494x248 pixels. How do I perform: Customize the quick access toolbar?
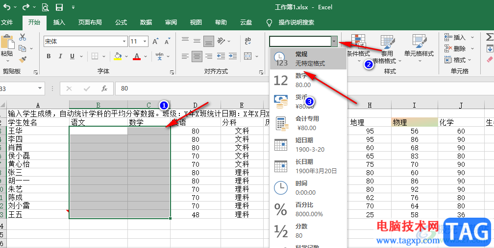pyautogui.click(x=73, y=7)
